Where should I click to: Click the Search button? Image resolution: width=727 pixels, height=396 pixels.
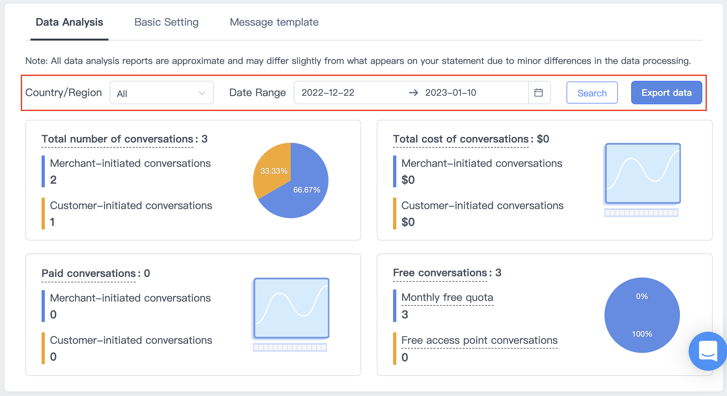[x=592, y=93]
